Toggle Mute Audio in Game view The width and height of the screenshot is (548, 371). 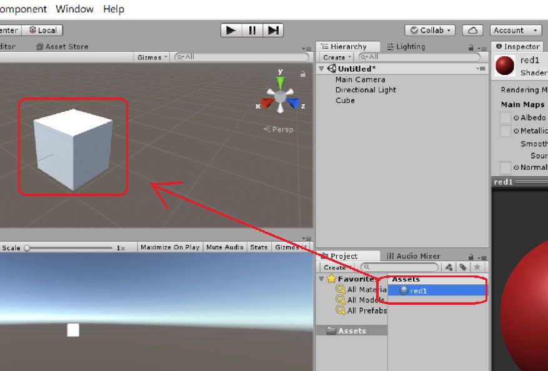tap(224, 247)
